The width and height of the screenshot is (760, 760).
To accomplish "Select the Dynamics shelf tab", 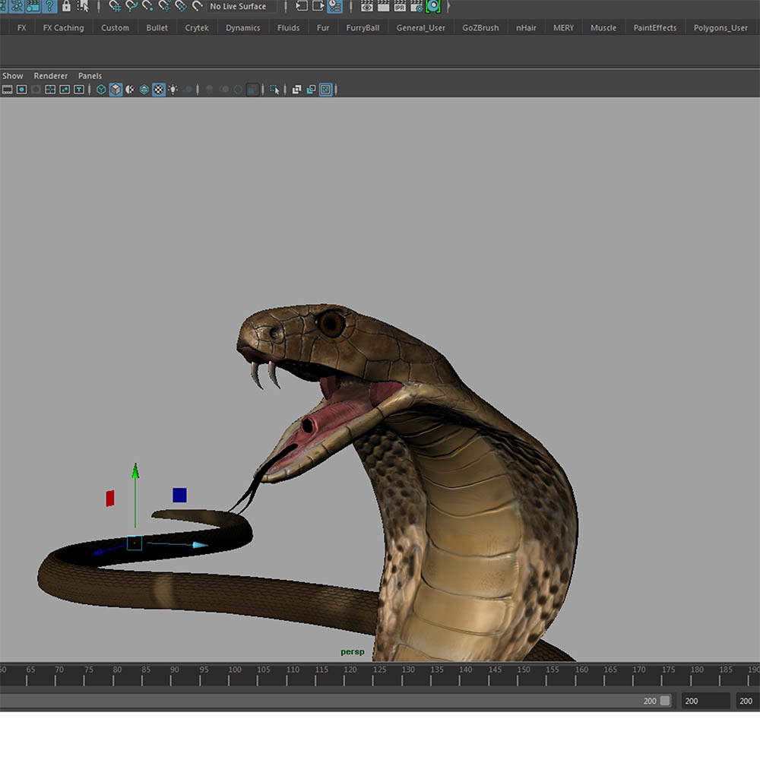I will coord(243,27).
